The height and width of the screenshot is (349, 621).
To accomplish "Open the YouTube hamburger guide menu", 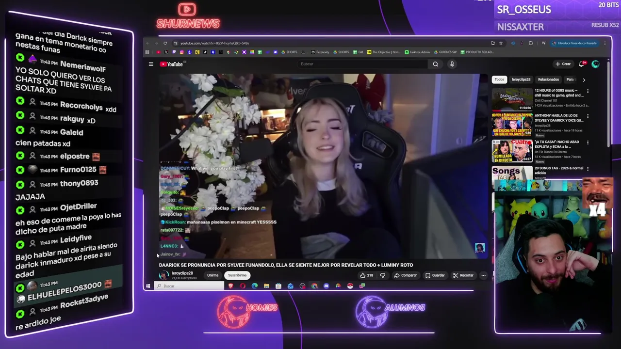I will tap(151, 64).
